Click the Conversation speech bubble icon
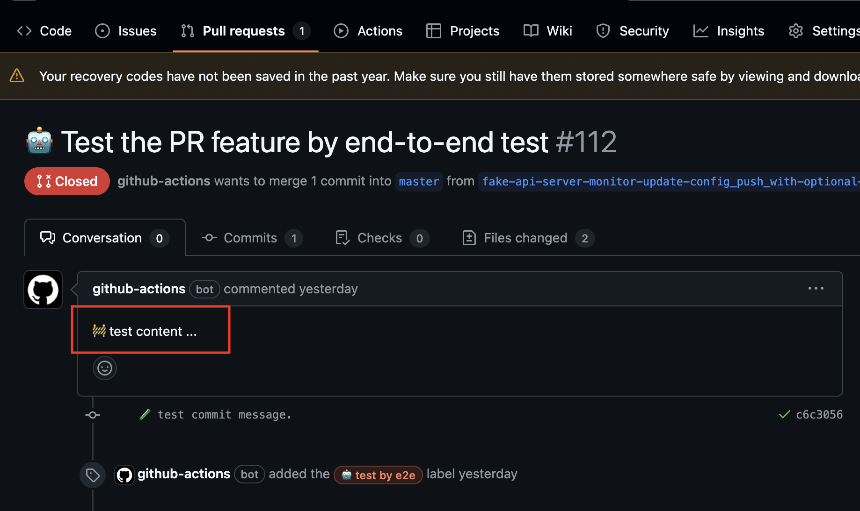Screen dimensions: 860x511 pyautogui.click(x=48, y=238)
